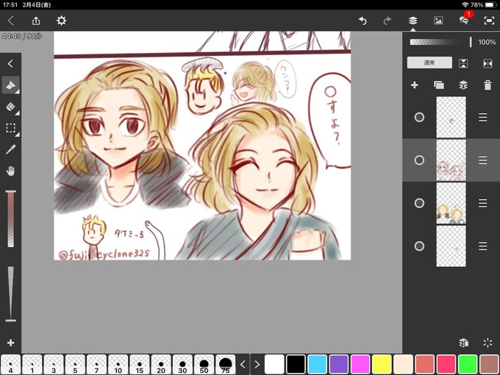Open the selected line-art layer's handle menu
Screen dimensions: 500x375
pos(483,160)
